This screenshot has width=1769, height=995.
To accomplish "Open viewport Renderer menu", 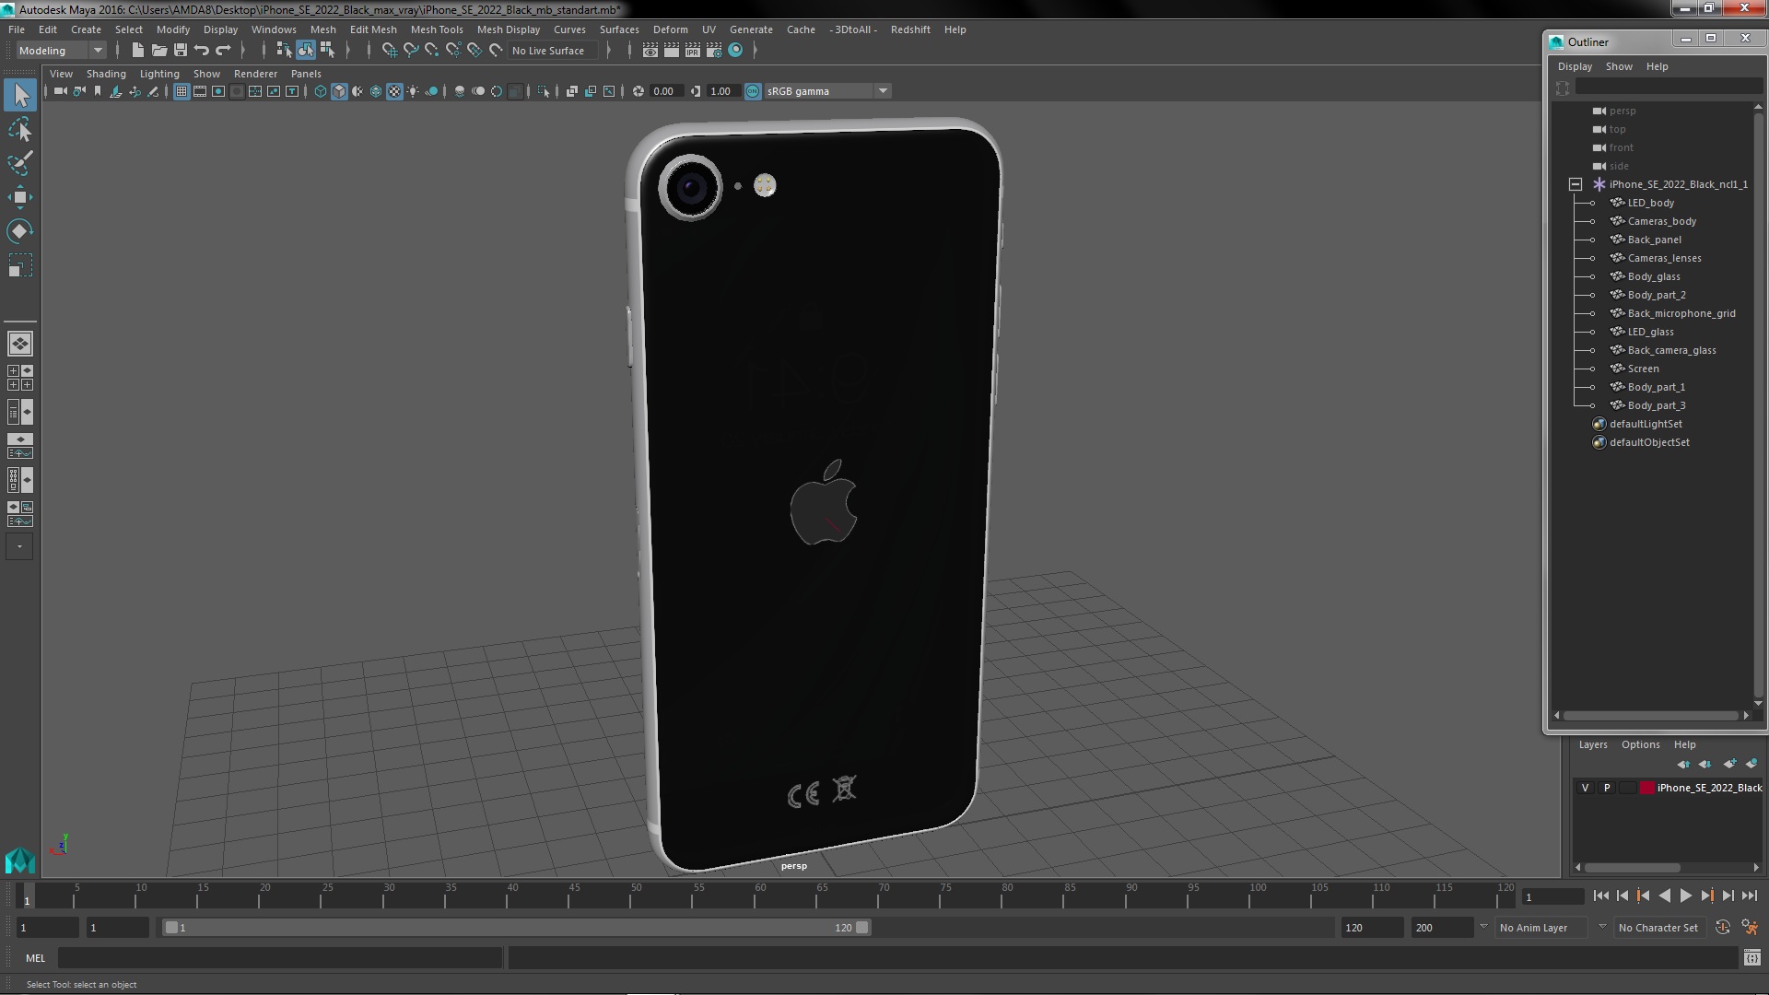I will [255, 74].
